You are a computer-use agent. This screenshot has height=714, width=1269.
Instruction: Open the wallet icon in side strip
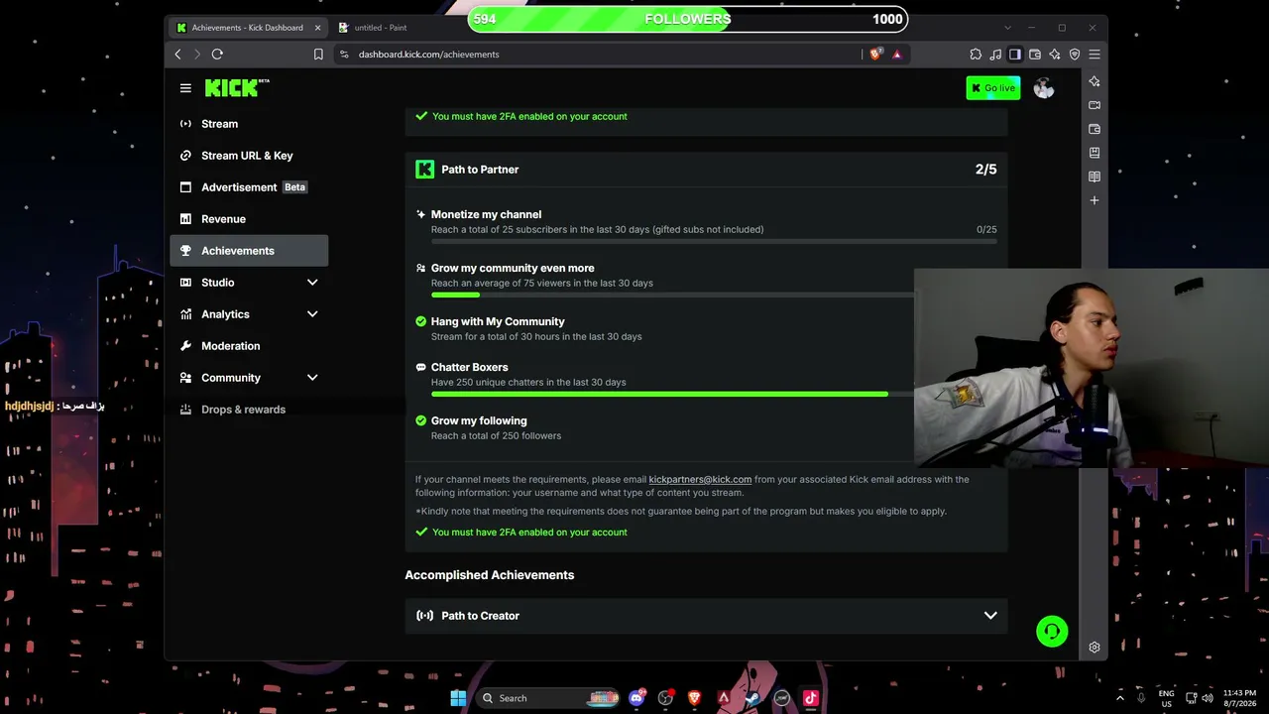coord(1095,129)
